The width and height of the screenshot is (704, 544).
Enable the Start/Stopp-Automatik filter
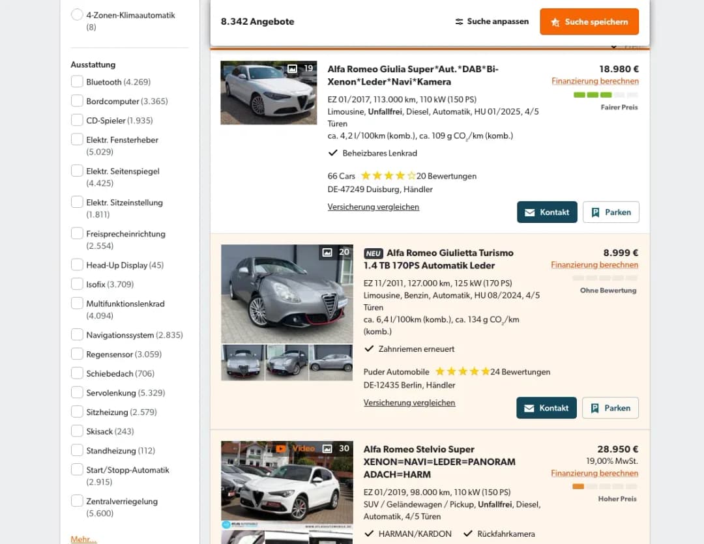(x=78, y=470)
